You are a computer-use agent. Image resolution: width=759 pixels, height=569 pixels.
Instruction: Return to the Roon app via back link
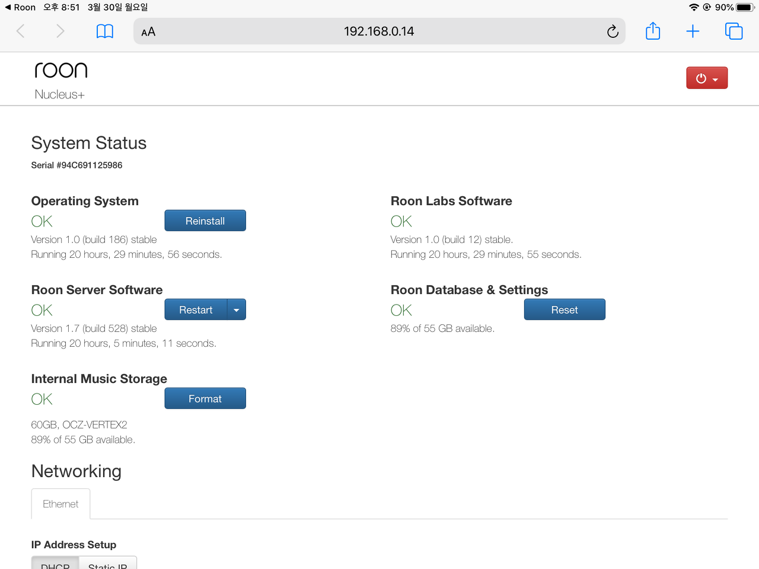pyautogui.click(x=20, y=7)
